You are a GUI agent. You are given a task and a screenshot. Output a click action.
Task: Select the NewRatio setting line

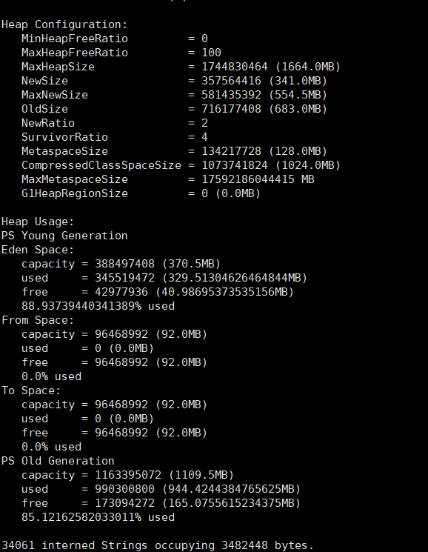pyautogui.click(x=115, y=123)
